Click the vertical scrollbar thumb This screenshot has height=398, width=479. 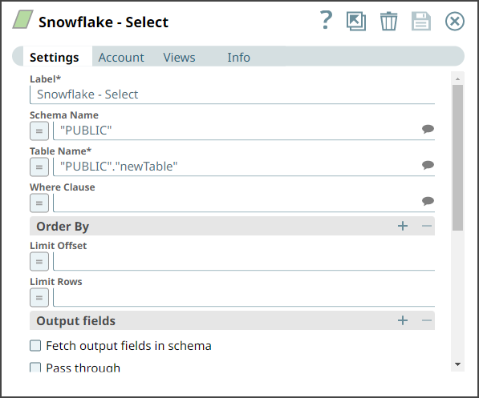pyautogui.click(x=457, y=158)
